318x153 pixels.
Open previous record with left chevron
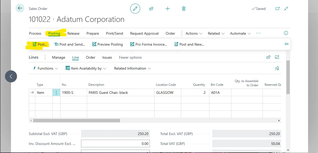point(11,76)
